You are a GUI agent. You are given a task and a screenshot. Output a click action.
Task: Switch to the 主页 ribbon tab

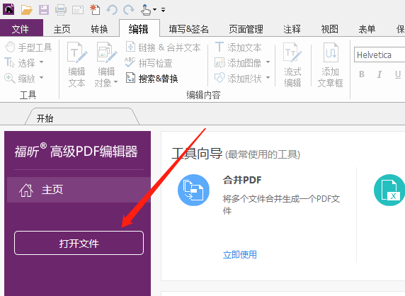pos(62,29)
